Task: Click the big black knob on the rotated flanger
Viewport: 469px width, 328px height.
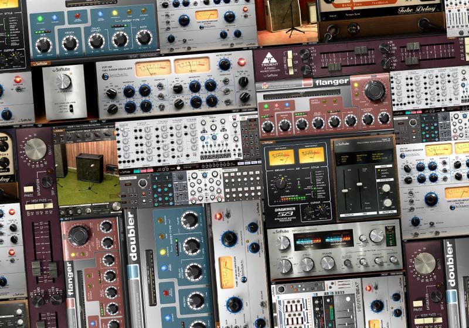Action: tap(79, 235)
